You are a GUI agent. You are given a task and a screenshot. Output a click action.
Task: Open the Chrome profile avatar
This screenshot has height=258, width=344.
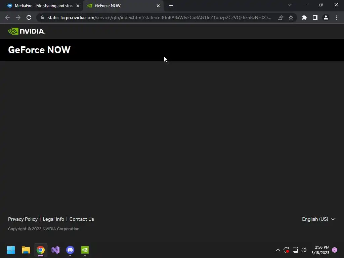(x=326, y=17)
